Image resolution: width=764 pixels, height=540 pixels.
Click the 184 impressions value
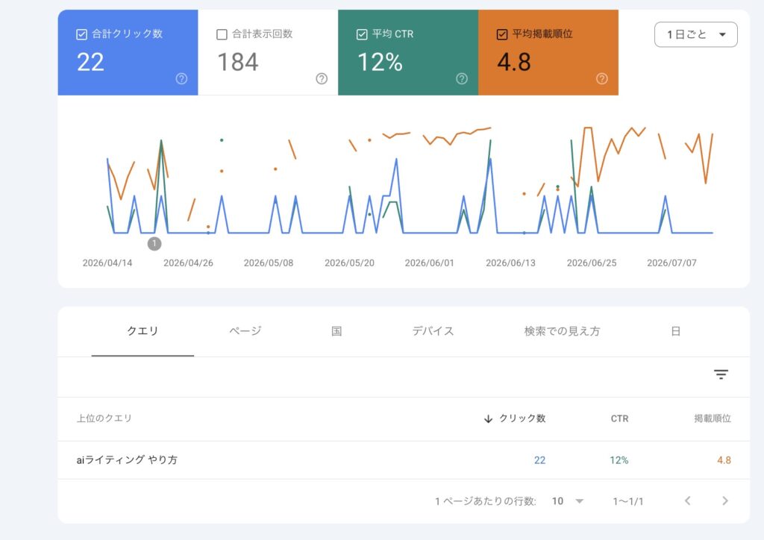point(238,63)
